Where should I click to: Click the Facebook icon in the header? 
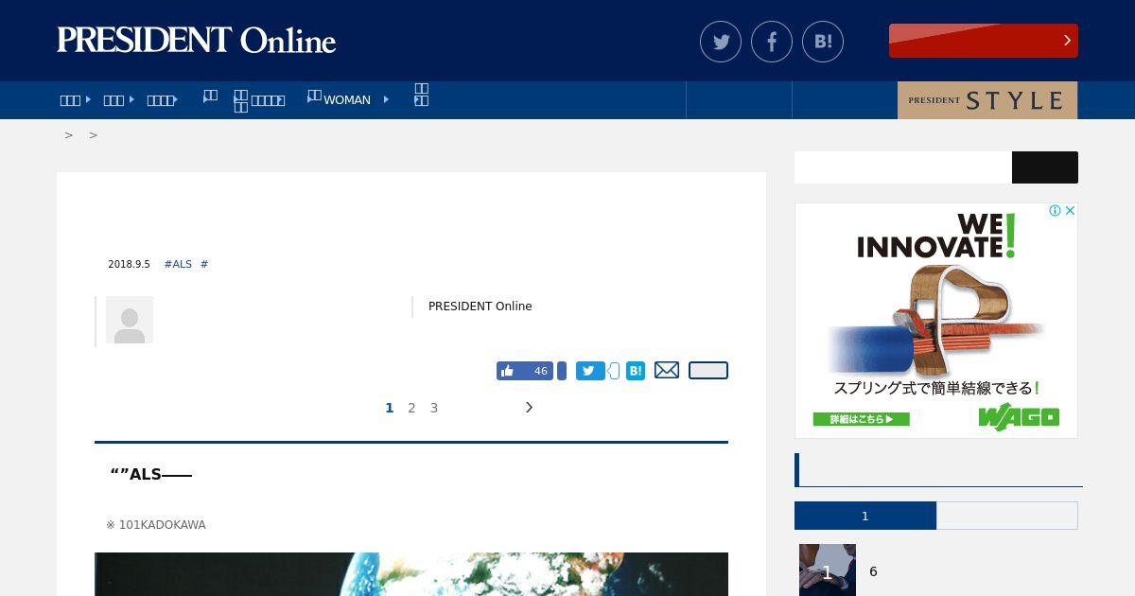click(x=772, y=42)
